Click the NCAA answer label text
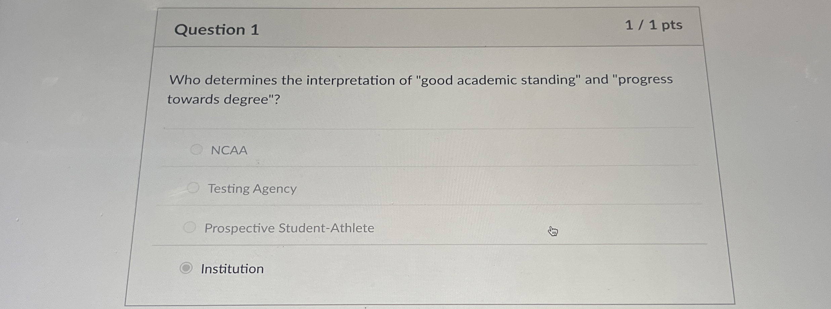 click(x=229, y=150)
